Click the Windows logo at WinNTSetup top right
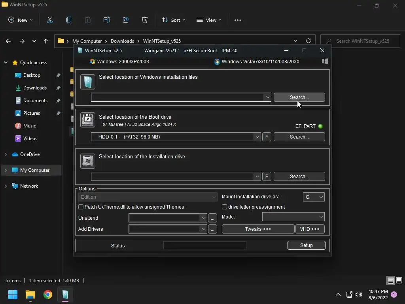The height and width of the screenshot is (304, 405). coord(325,61)
